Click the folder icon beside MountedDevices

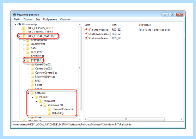click(32, 76)
